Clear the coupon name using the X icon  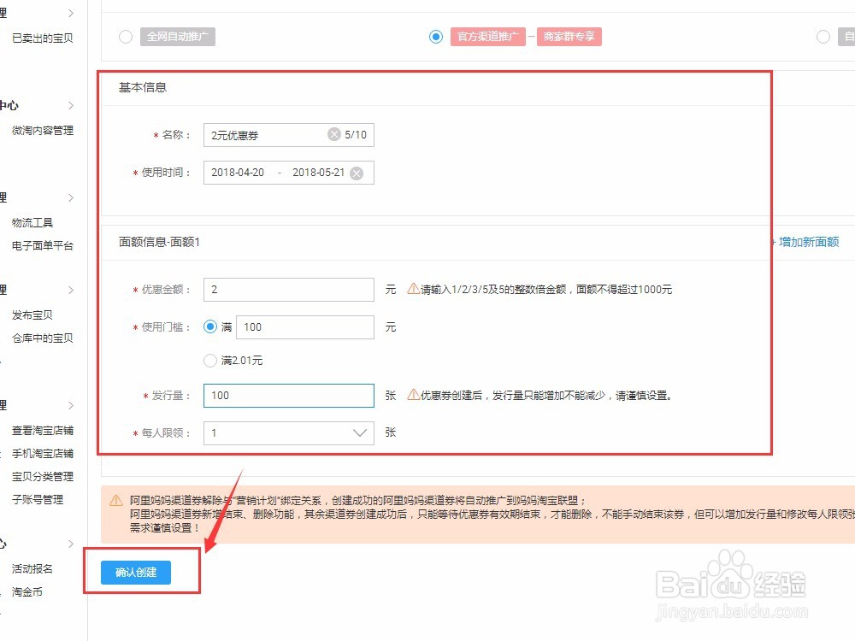[333, 133]
